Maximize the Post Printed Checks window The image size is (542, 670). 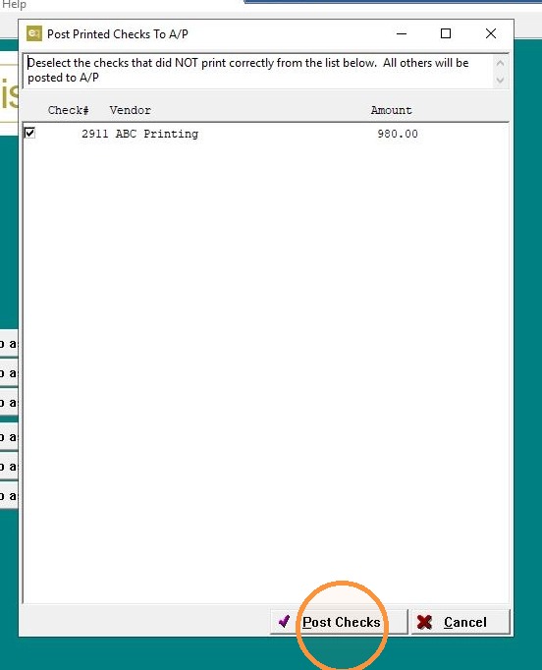(x=446, y=33)
